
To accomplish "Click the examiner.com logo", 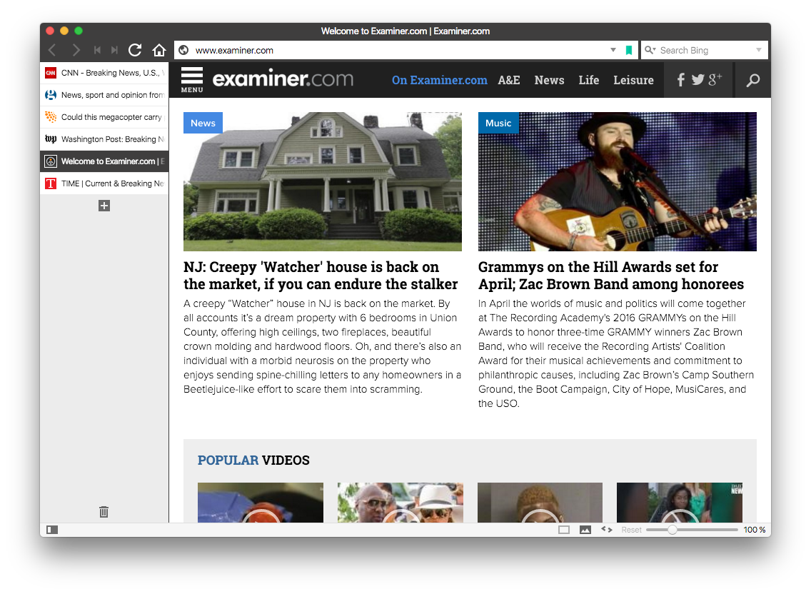I will pyautogui.click(x=283, y=79).
